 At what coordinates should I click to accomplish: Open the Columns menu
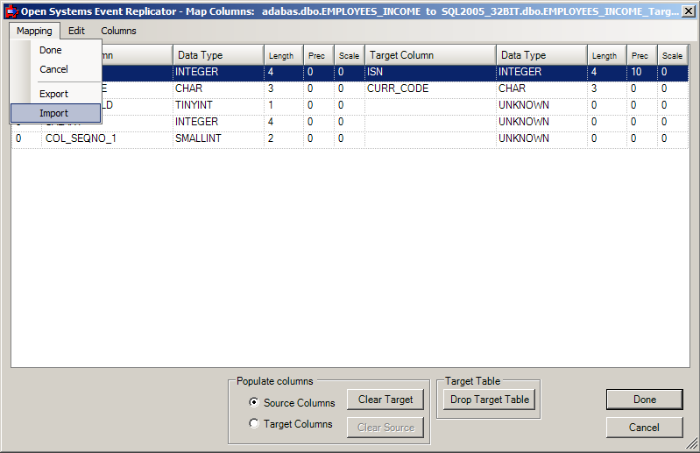pos(118,31)
